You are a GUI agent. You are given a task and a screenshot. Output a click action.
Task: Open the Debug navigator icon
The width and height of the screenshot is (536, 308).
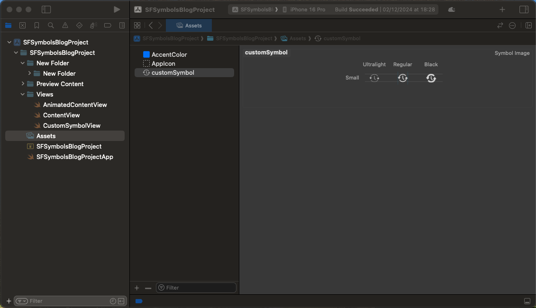coord(93,26)
